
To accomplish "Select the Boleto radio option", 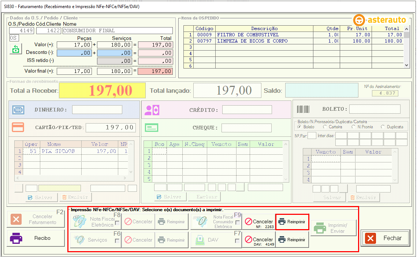I will coord(299,127).
